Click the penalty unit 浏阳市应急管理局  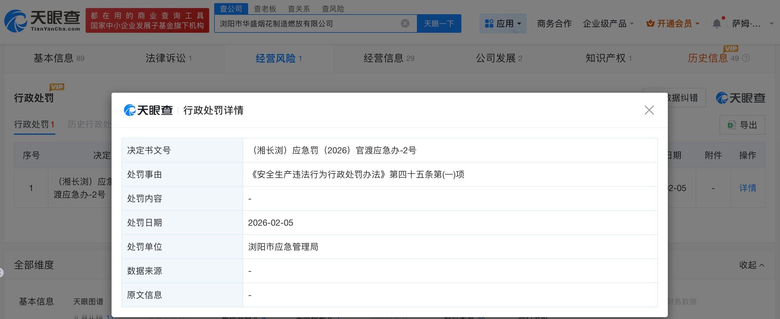(x=283, y=247)
